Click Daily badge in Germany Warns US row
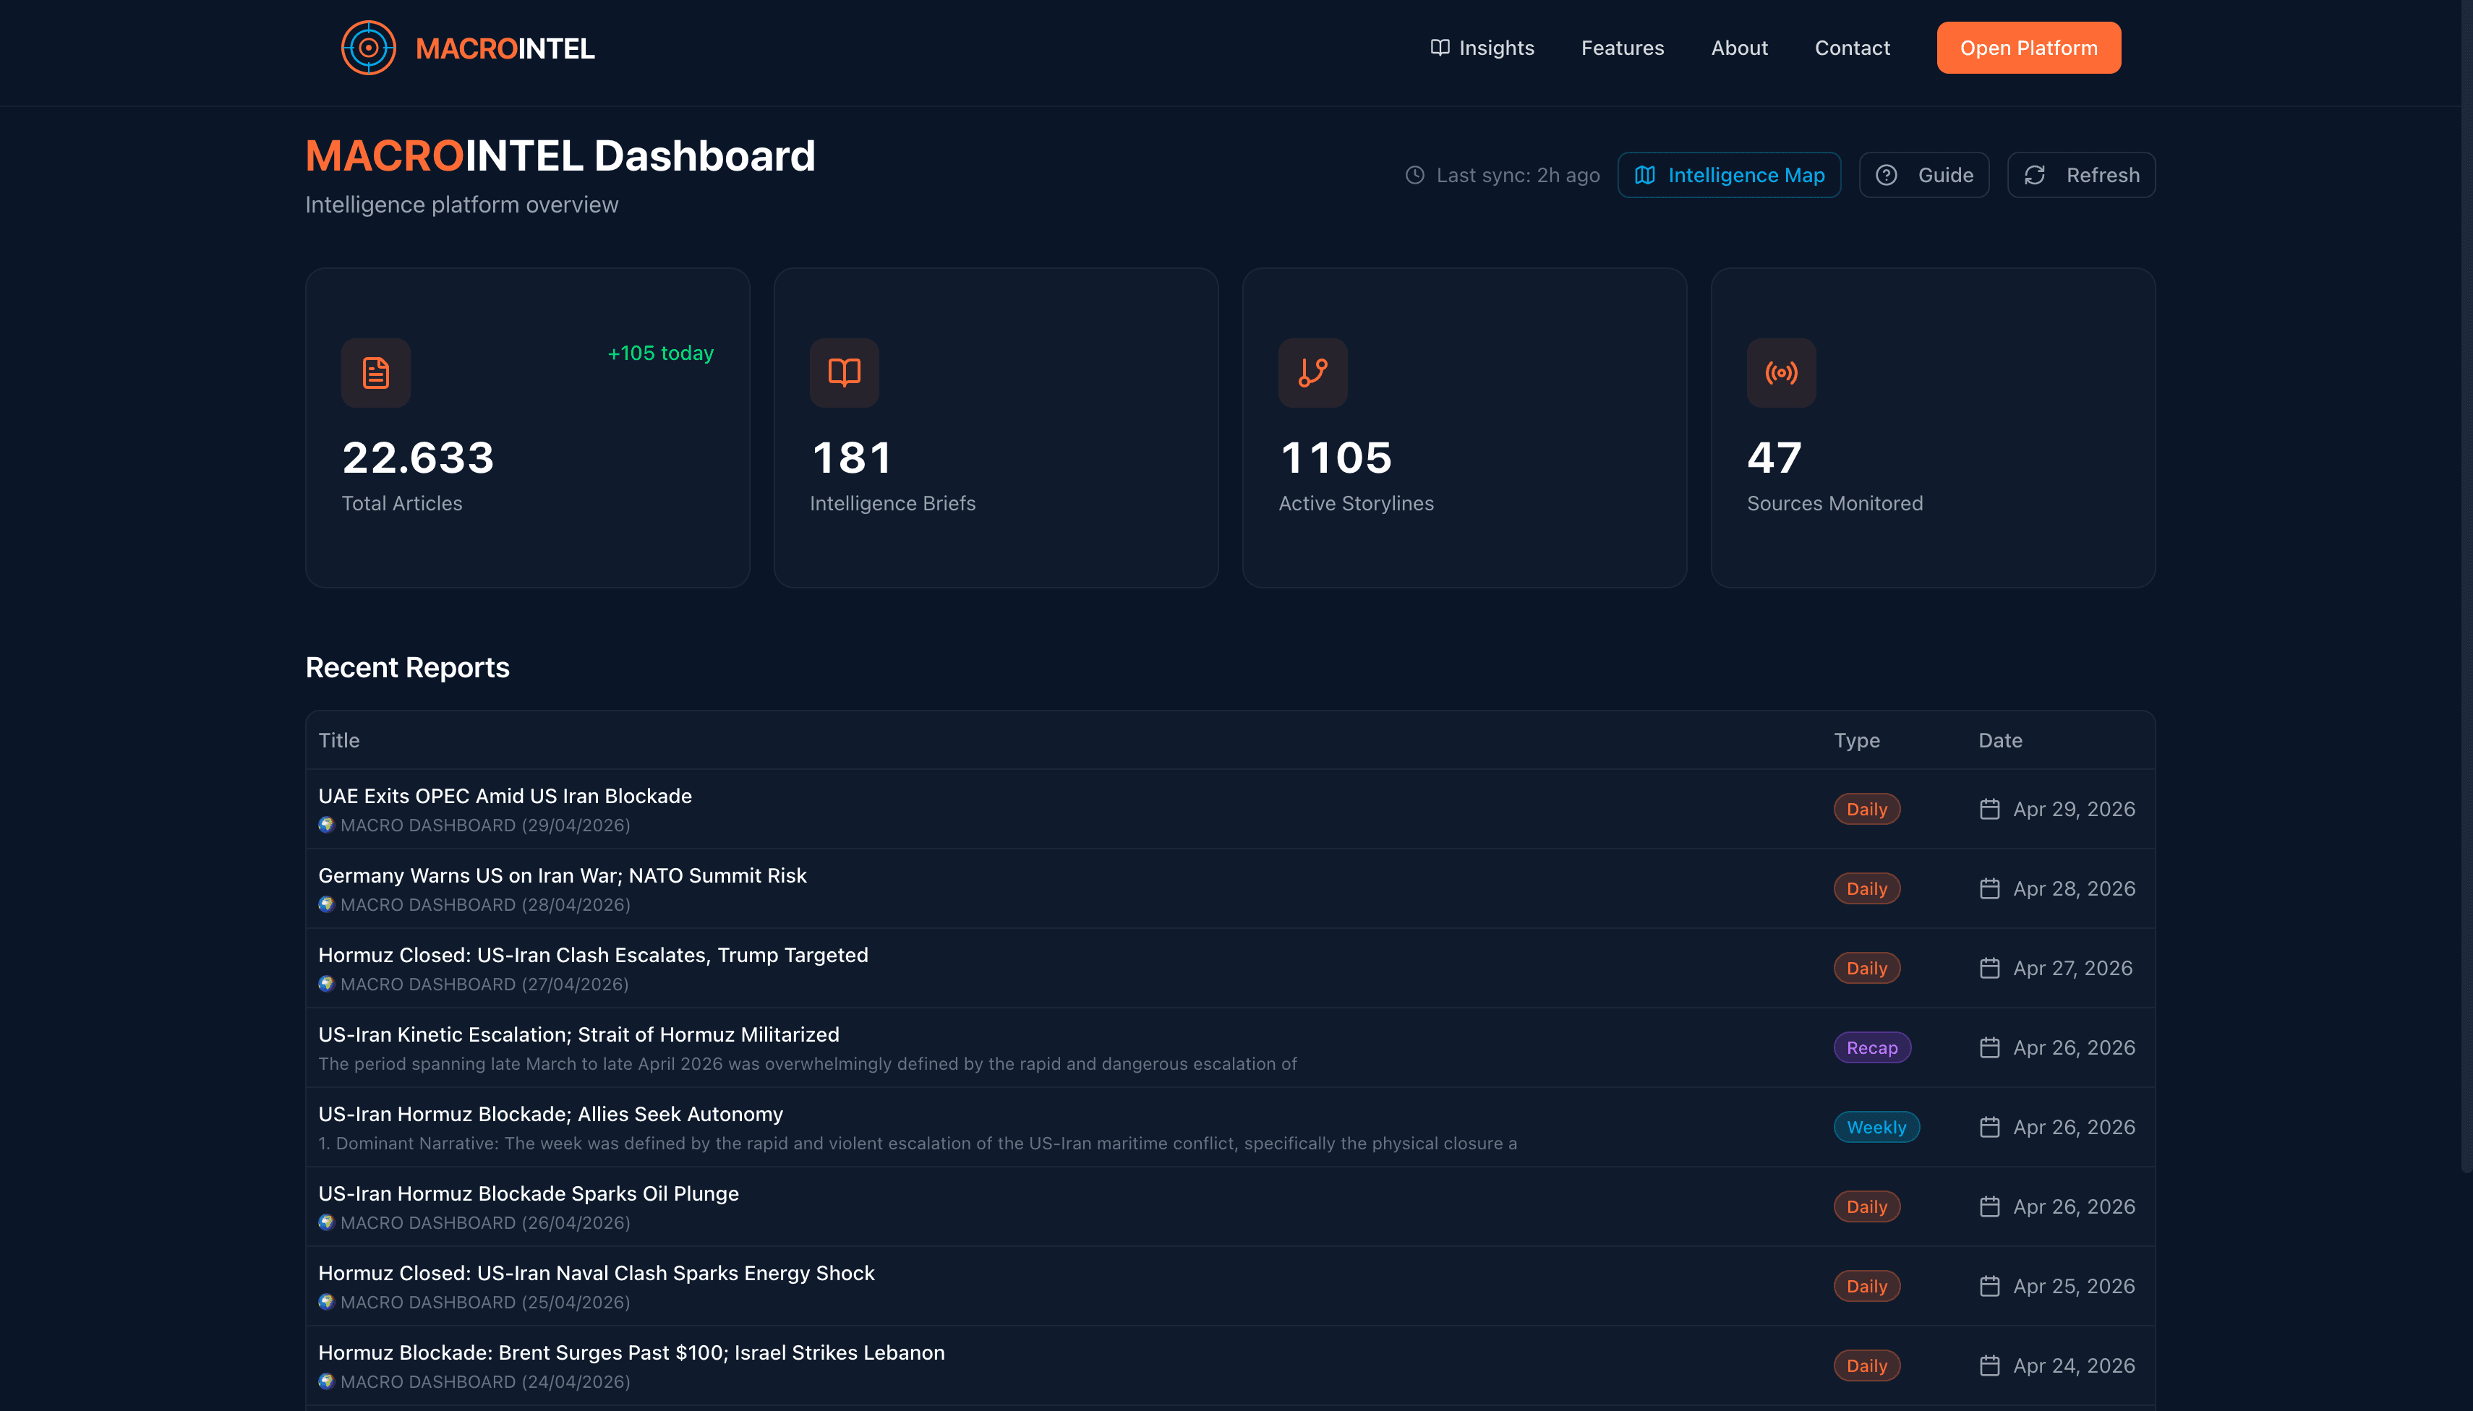This screenshot has height=1411, width=2473. [1866, 888]
